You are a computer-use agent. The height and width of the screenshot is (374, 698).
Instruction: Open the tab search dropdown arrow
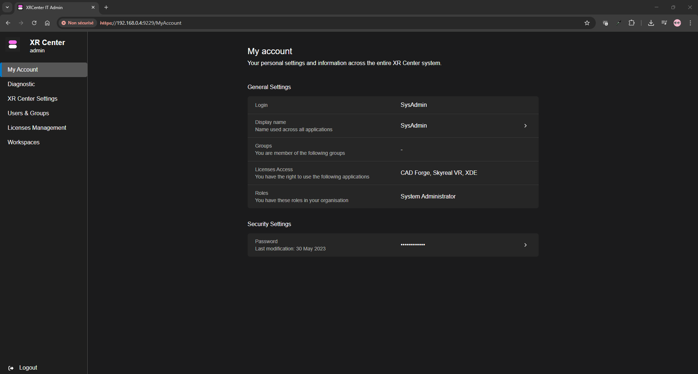tap(7, 7)
